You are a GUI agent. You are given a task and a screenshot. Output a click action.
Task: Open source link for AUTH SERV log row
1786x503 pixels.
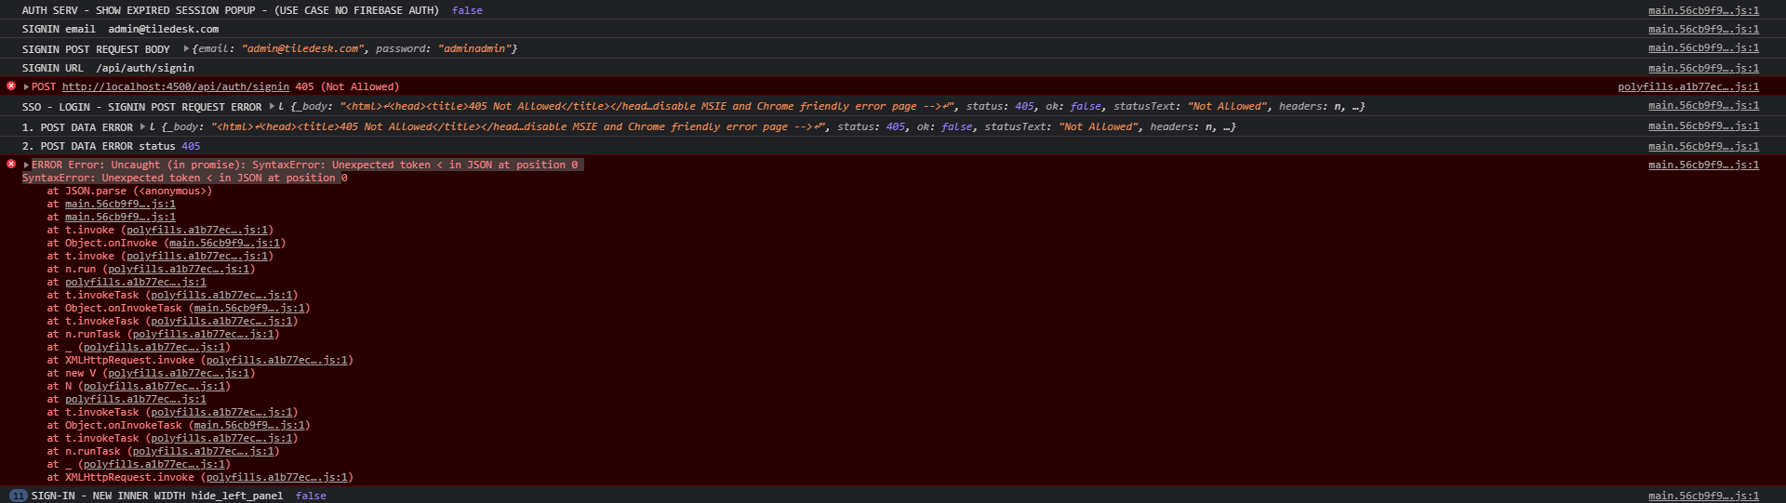(1703, 10)
